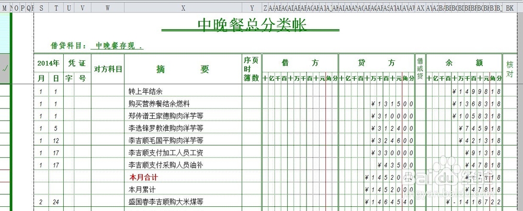Screen dimensions: 523x211
Task: Select the 对方科目 header cell
Action: (x=108, y=69)
